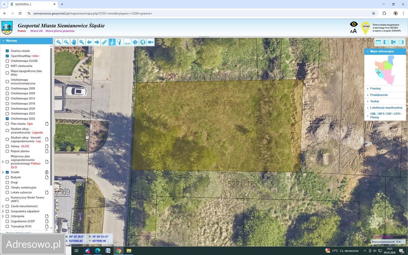408x255 pixels.
Task: Click the video camera toolbar icon
Action: [150, 42]
